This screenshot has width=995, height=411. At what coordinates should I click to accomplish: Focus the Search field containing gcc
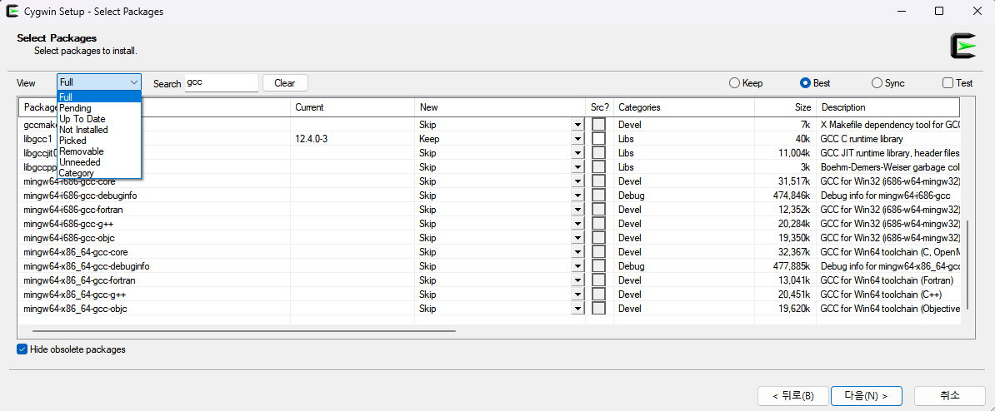pyautogui.click(x=220, y=83)
